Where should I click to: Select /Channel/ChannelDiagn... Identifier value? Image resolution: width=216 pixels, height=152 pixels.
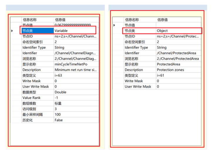tap(75, 53)
